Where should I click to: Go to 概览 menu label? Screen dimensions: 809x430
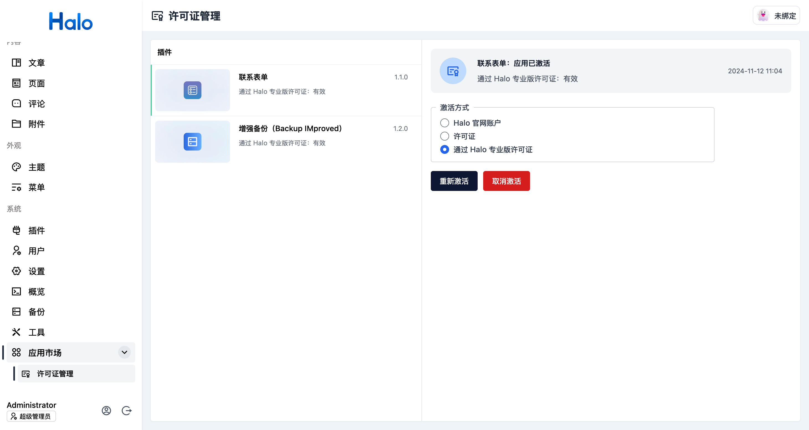pyautogui.click(x=36, y=292)
